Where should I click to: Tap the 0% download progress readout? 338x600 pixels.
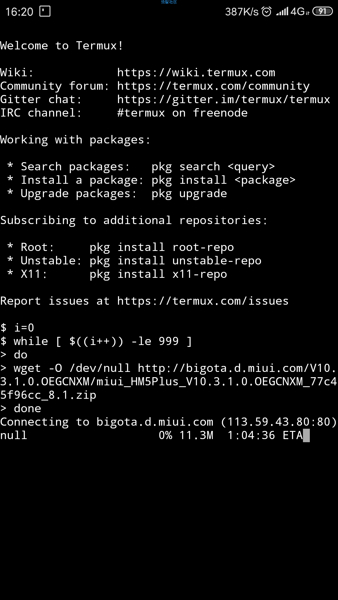pyautogui.click(x=166, y=435)
